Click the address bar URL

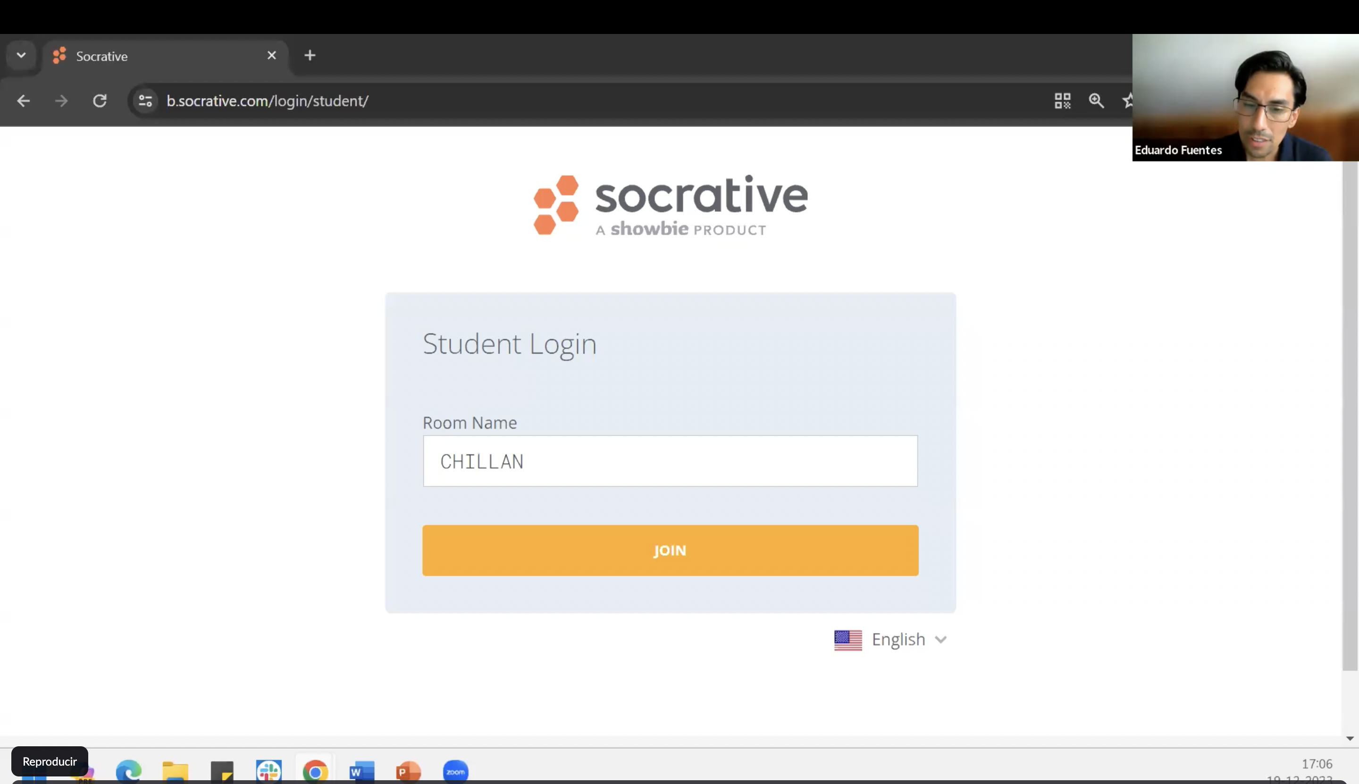point(268,100)
